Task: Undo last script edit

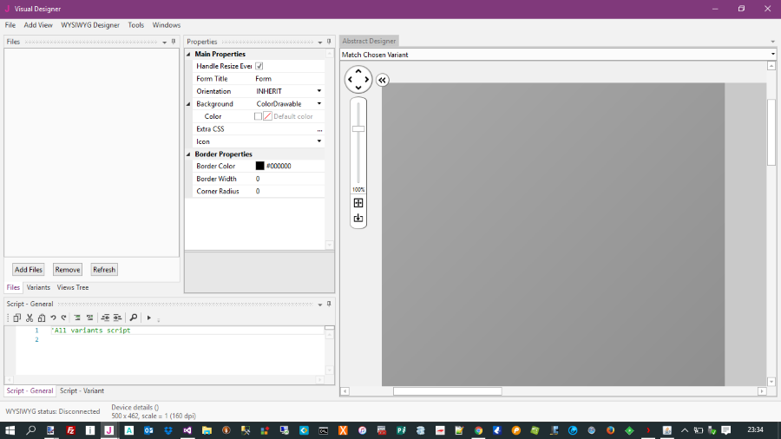Action: [53, 318]
